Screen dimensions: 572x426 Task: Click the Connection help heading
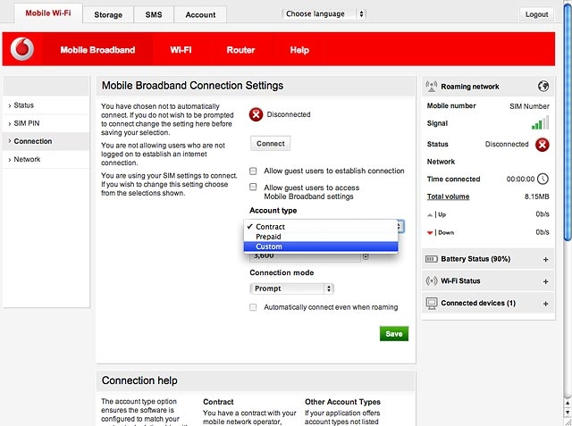tap(139, 380)
